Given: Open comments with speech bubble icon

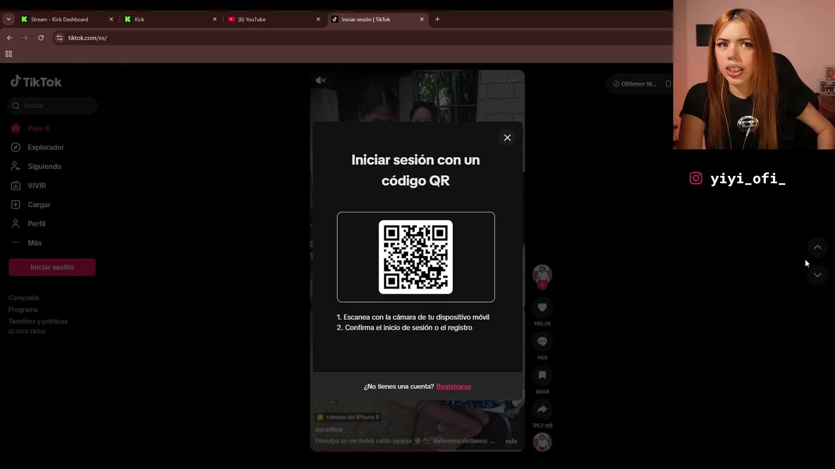Looking at the screenshot, I should [x=542, y=341].
